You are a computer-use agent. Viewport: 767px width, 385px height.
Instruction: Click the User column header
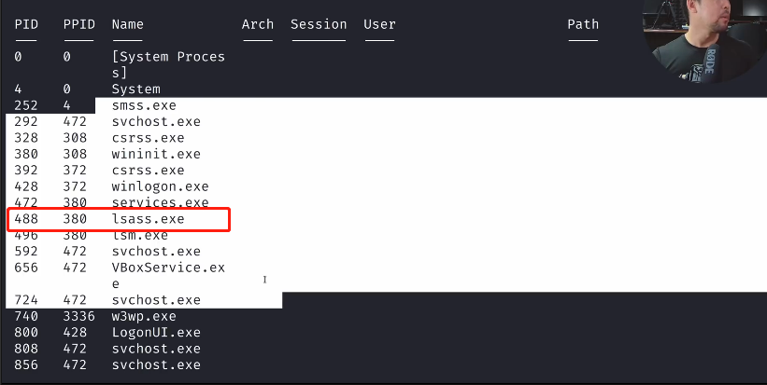379,24
